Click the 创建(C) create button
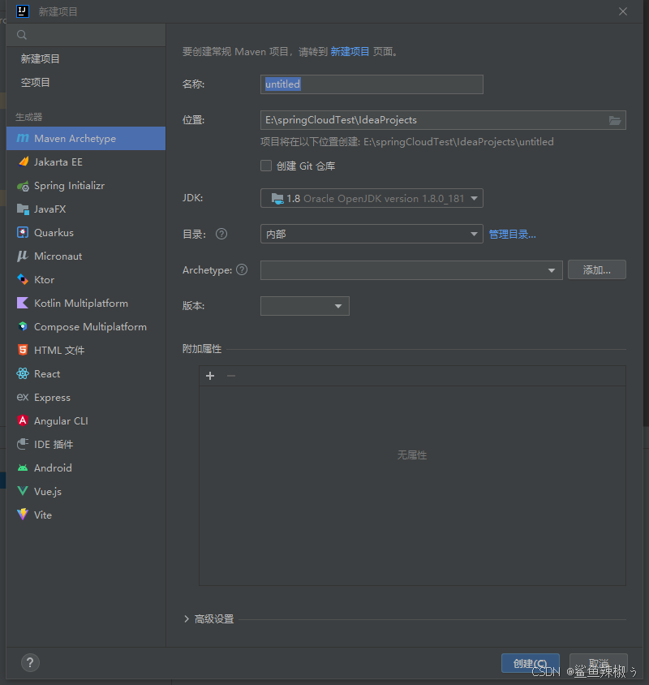The width and height of the screenshot is (649, 685). pos(531,663)
